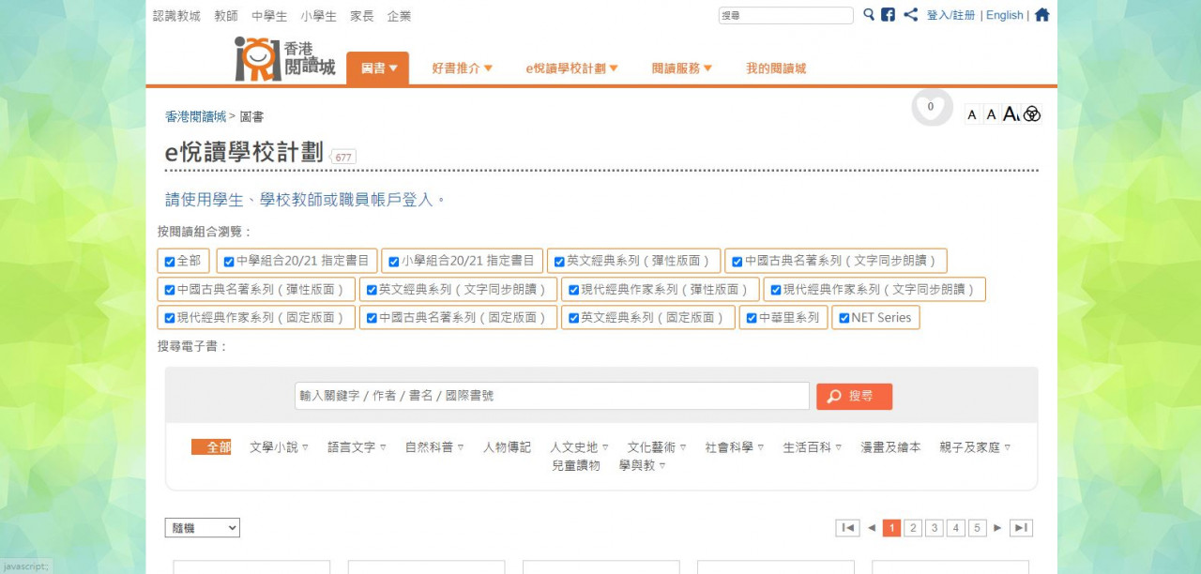The height and width of the screenshot is (574, 1201).
Task: Click the Hong Kong Reading City logo
Action: (284, 59)
